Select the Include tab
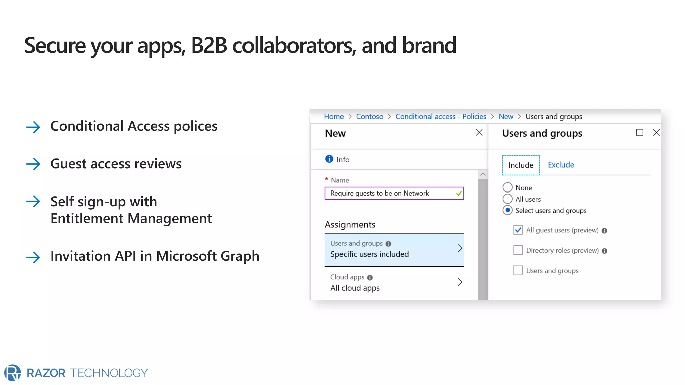 click(x=521, y=165)
